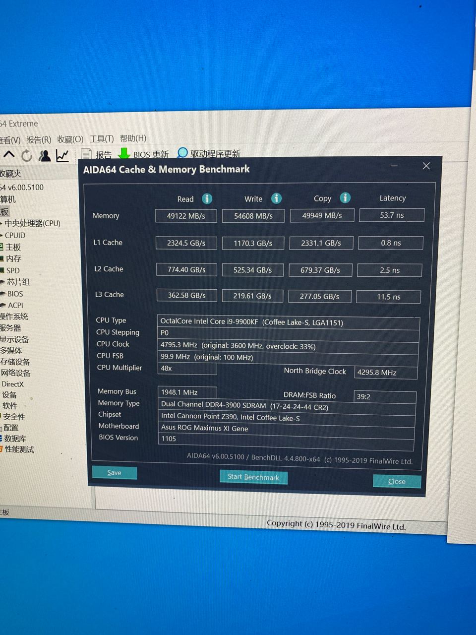Open the Copy info icon
The height and width of the screenshot is (635, 476).
pyautogui.click(x=345, y=197)
